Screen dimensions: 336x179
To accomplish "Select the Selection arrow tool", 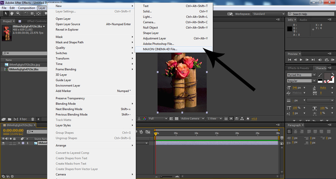I will (x=6, y=13).
